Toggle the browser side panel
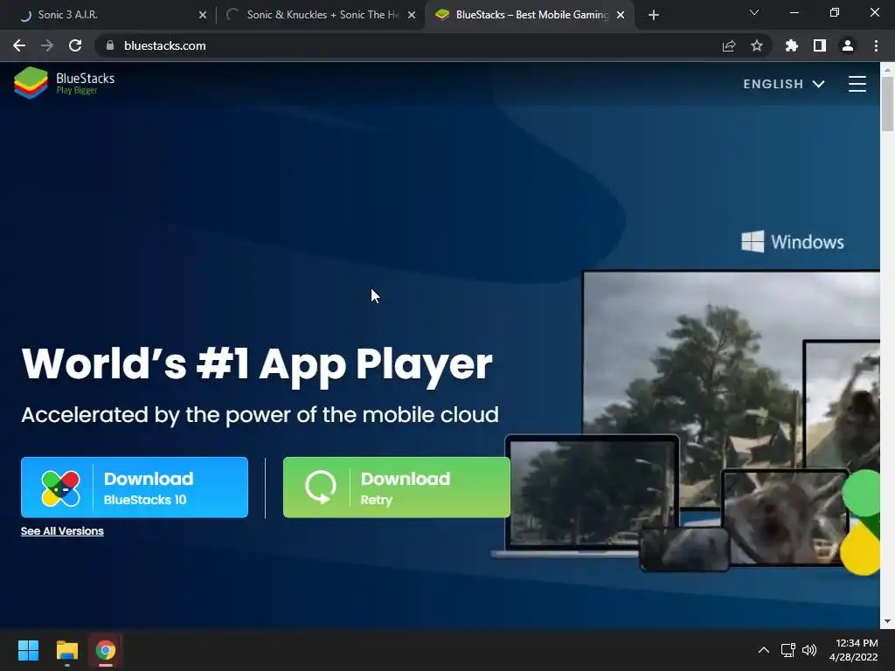Image resolution: width=895 pixels, height=671 pixels. 820,45
